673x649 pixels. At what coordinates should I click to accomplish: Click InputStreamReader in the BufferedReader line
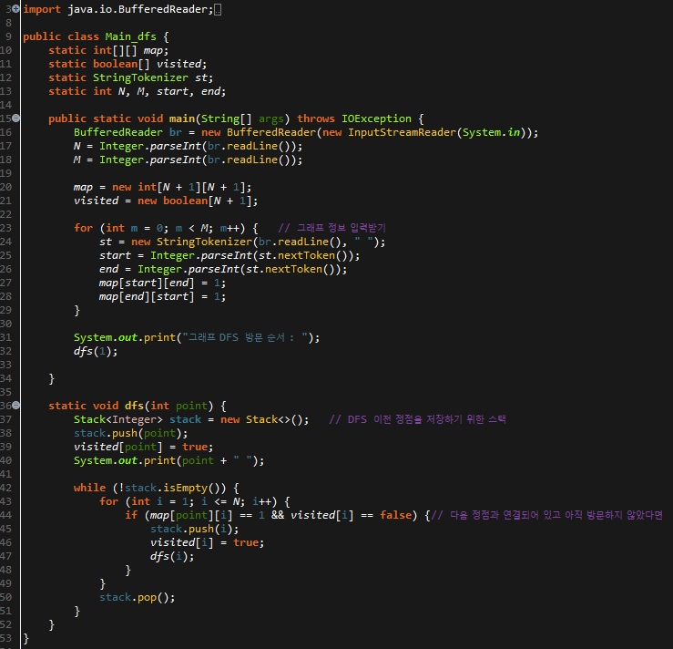(402, 132)
